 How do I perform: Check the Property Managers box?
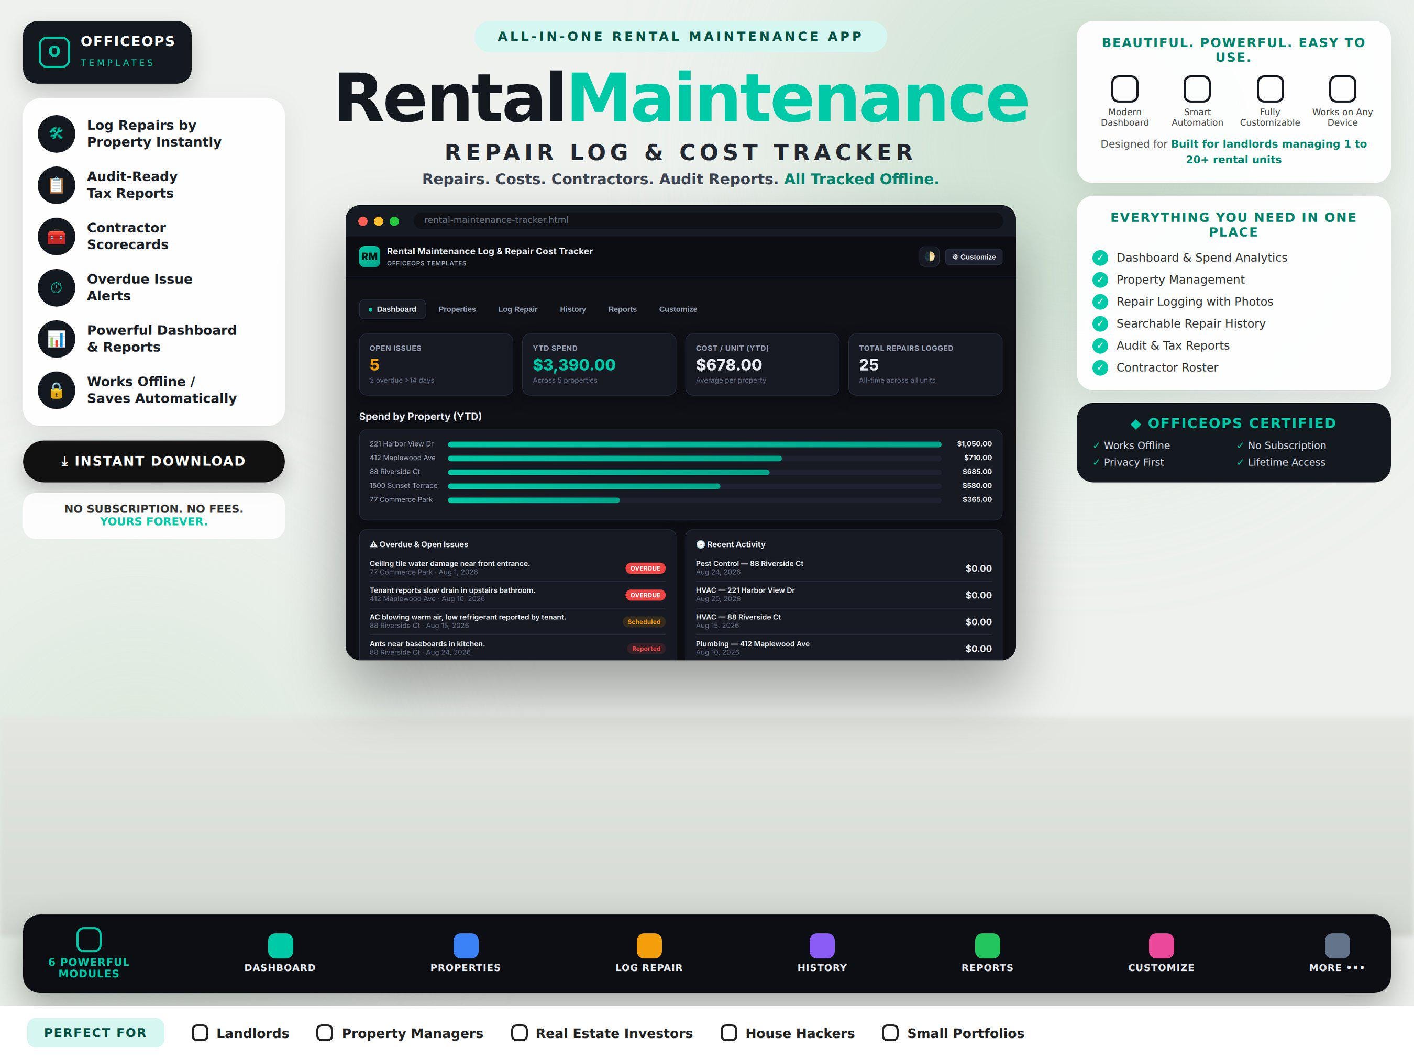pos(325,1033)
